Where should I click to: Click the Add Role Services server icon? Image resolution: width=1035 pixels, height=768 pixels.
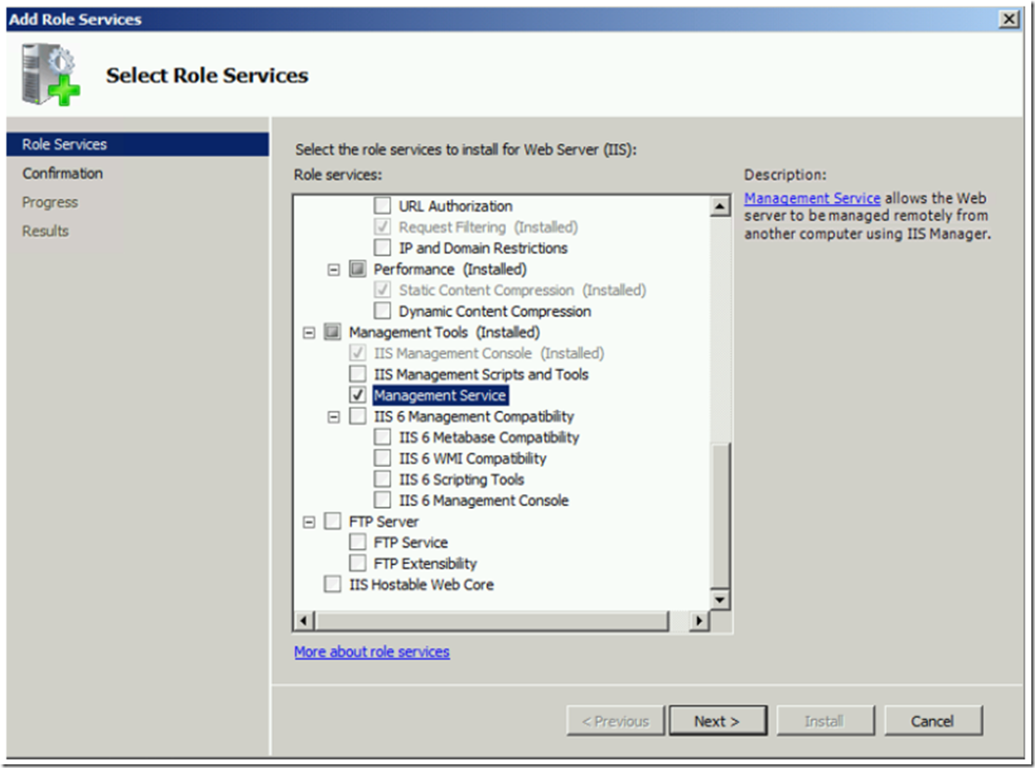51,73
